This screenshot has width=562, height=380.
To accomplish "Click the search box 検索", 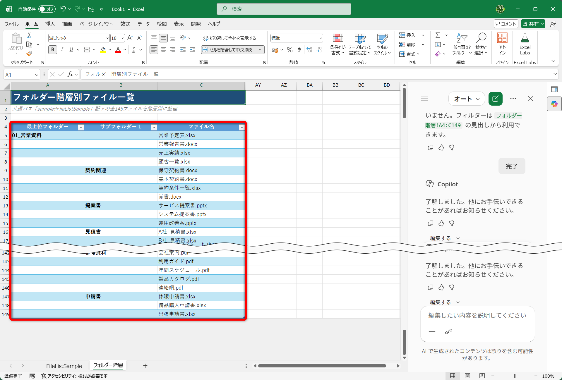I will click(284, 9).
